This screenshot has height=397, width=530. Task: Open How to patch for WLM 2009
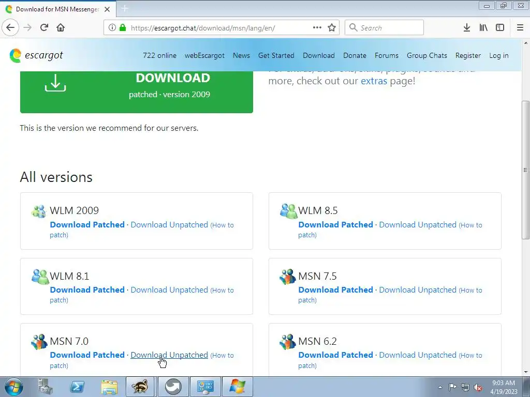(x=223, y=225)
